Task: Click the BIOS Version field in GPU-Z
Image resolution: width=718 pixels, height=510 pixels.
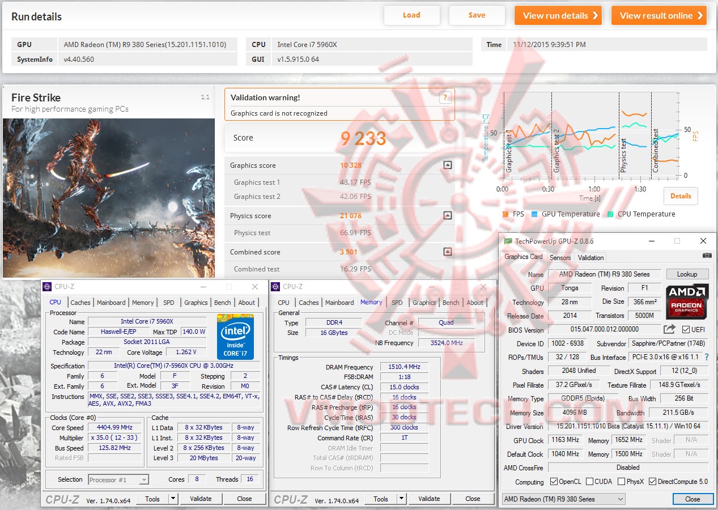Action: (605, 329)
